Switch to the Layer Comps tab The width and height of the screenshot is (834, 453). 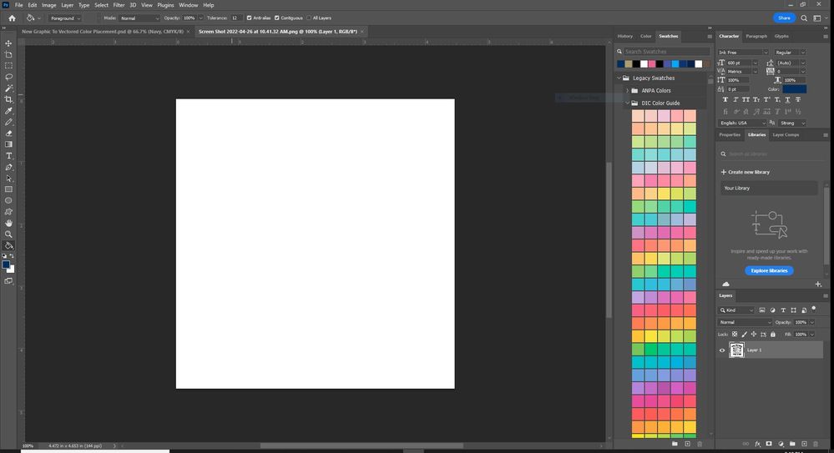pos(786,135)
